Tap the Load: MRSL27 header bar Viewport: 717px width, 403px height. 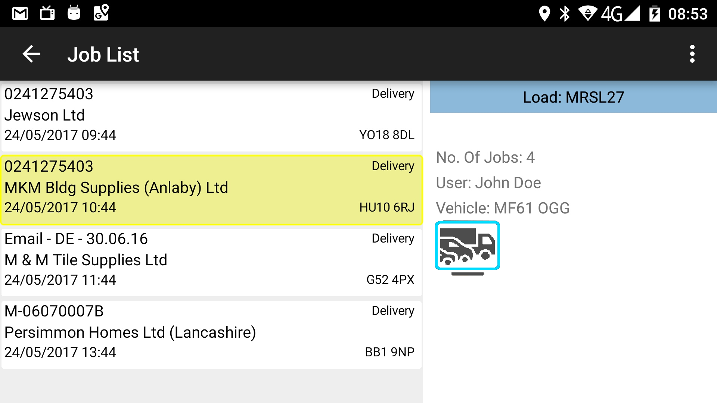click(573, 97)
